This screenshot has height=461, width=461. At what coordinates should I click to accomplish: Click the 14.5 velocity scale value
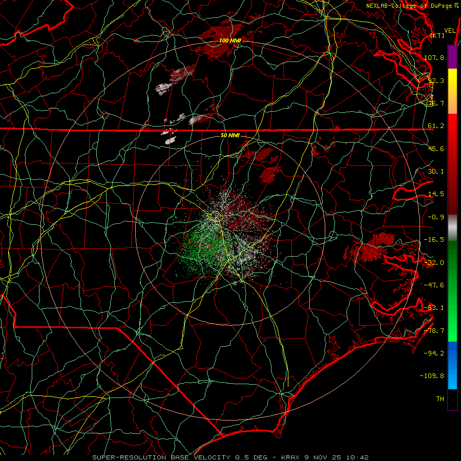(436, 194)
